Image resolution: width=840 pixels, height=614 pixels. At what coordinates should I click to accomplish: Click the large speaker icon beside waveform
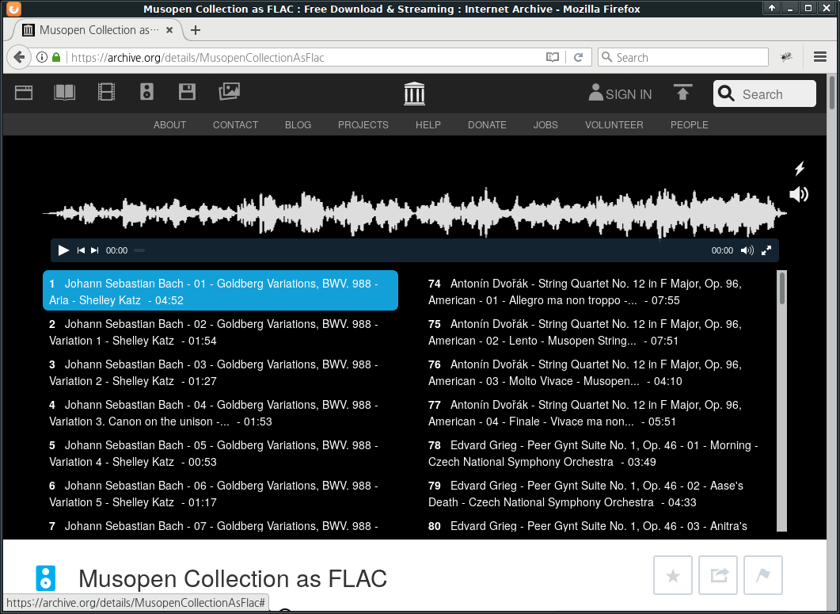coord(799,194)
